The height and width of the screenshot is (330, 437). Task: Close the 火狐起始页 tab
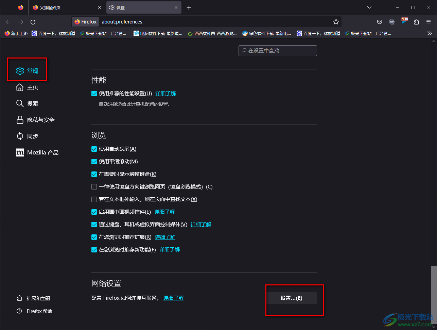[x=100, y=7]
